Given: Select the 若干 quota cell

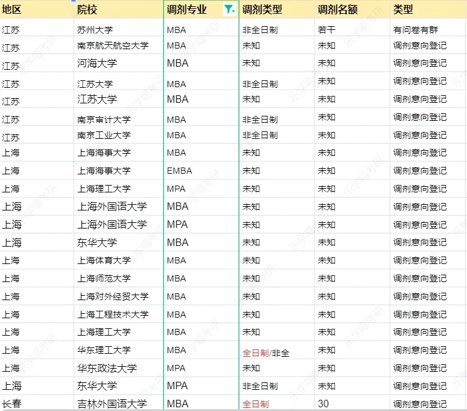Looking at the screenshot, I should tap(326, 30).
